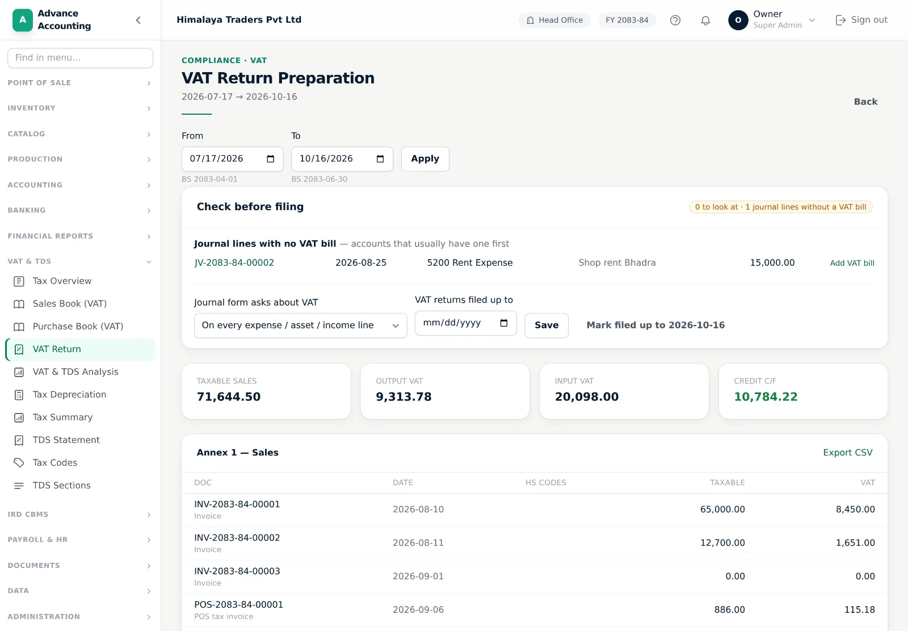Click Mark filed up to 2026-10-16
The height and width of the screenshot is (631, 908).
coord(655,325)
